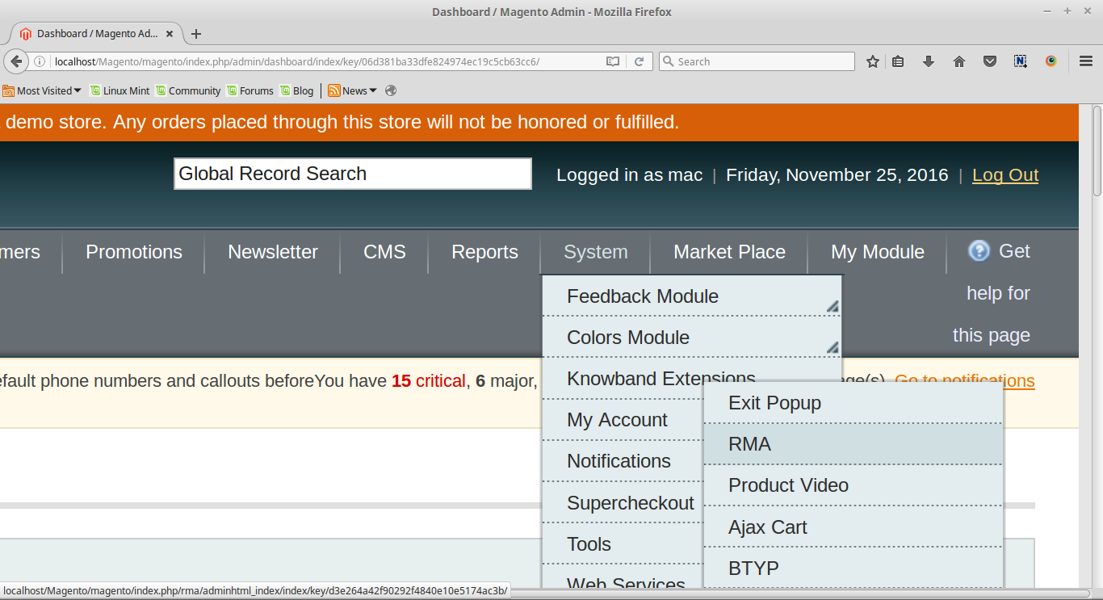Click the URL address bar
This screenshot has height=600, width=1103.
coord(326,61)
